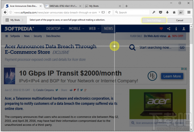This screenshot has height=132, width=194.
Task: Click the 50% OFF! sale text
Action: tap(178, 36)
